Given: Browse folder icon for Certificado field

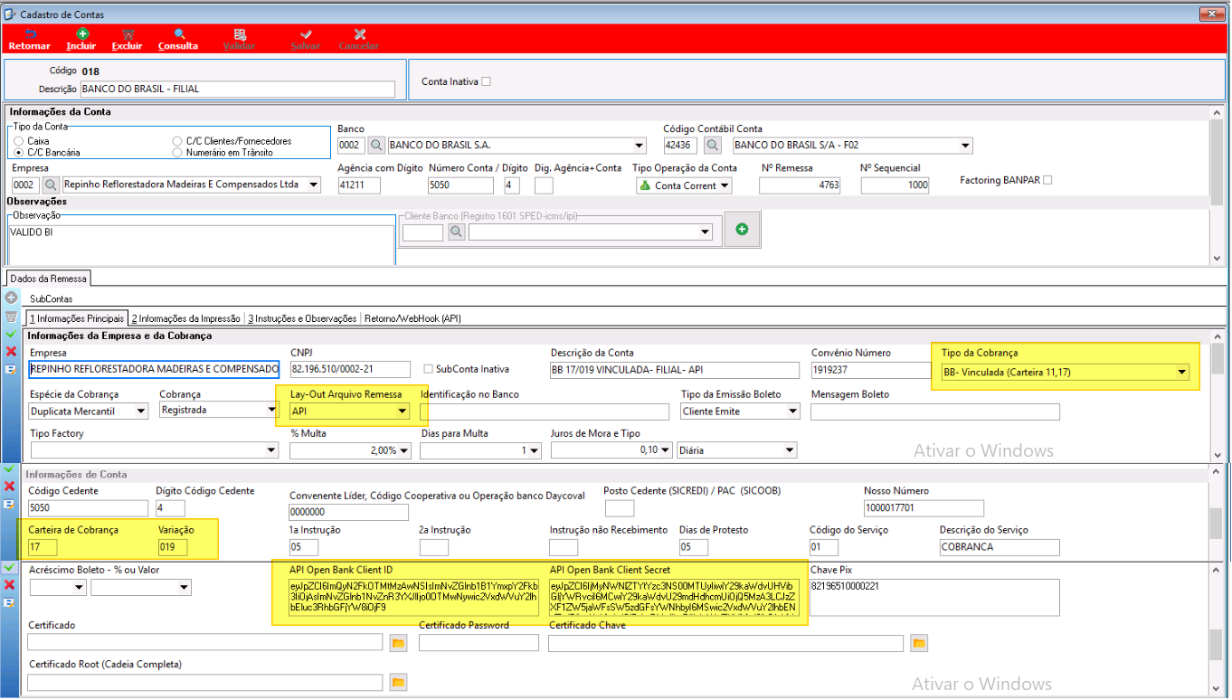Looking at the screenshot, I should pos(399,643).
